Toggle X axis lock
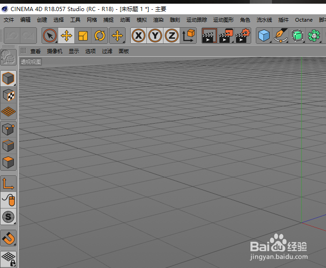Screen dimensions: 326x268 139,36
